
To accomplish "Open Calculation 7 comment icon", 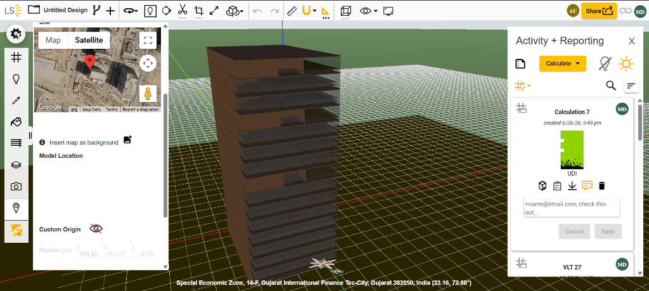I will 587,186.
